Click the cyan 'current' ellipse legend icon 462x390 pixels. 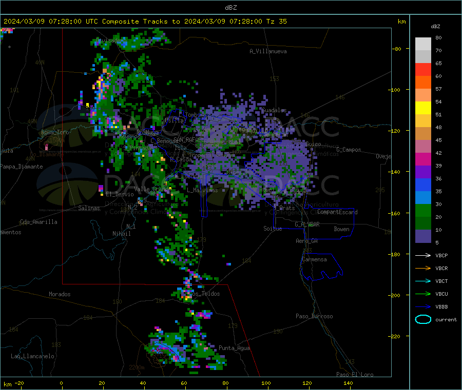point(423,319)
